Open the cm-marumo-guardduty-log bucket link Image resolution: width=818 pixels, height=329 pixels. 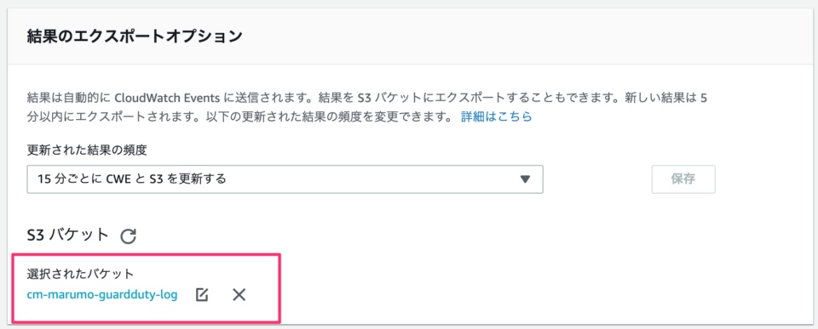(x=102, y=295)
